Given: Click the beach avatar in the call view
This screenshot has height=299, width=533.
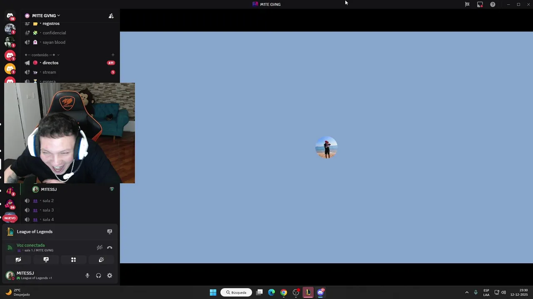Looking at the screenshot, I should pos(326,147).
